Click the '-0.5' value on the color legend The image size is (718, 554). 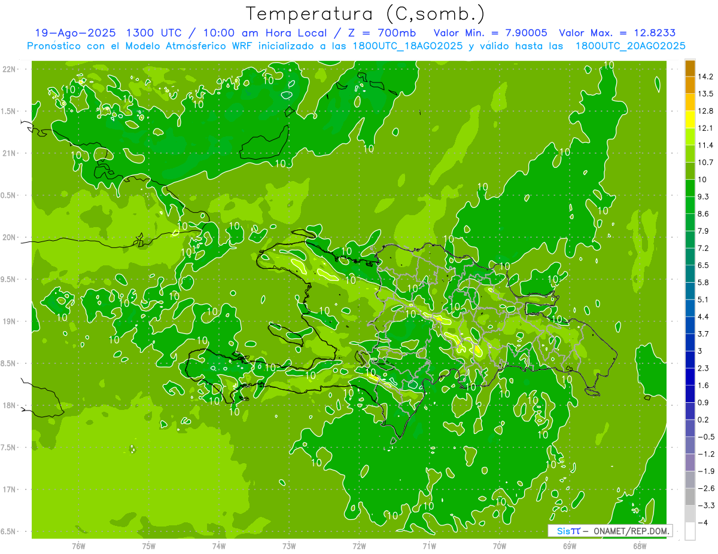click(706, 437)
